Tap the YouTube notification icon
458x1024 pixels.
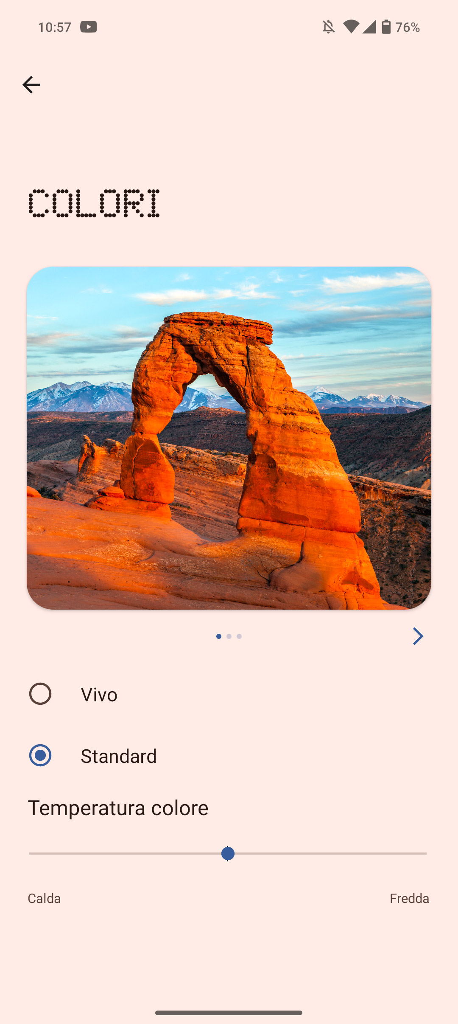[89, 27]
